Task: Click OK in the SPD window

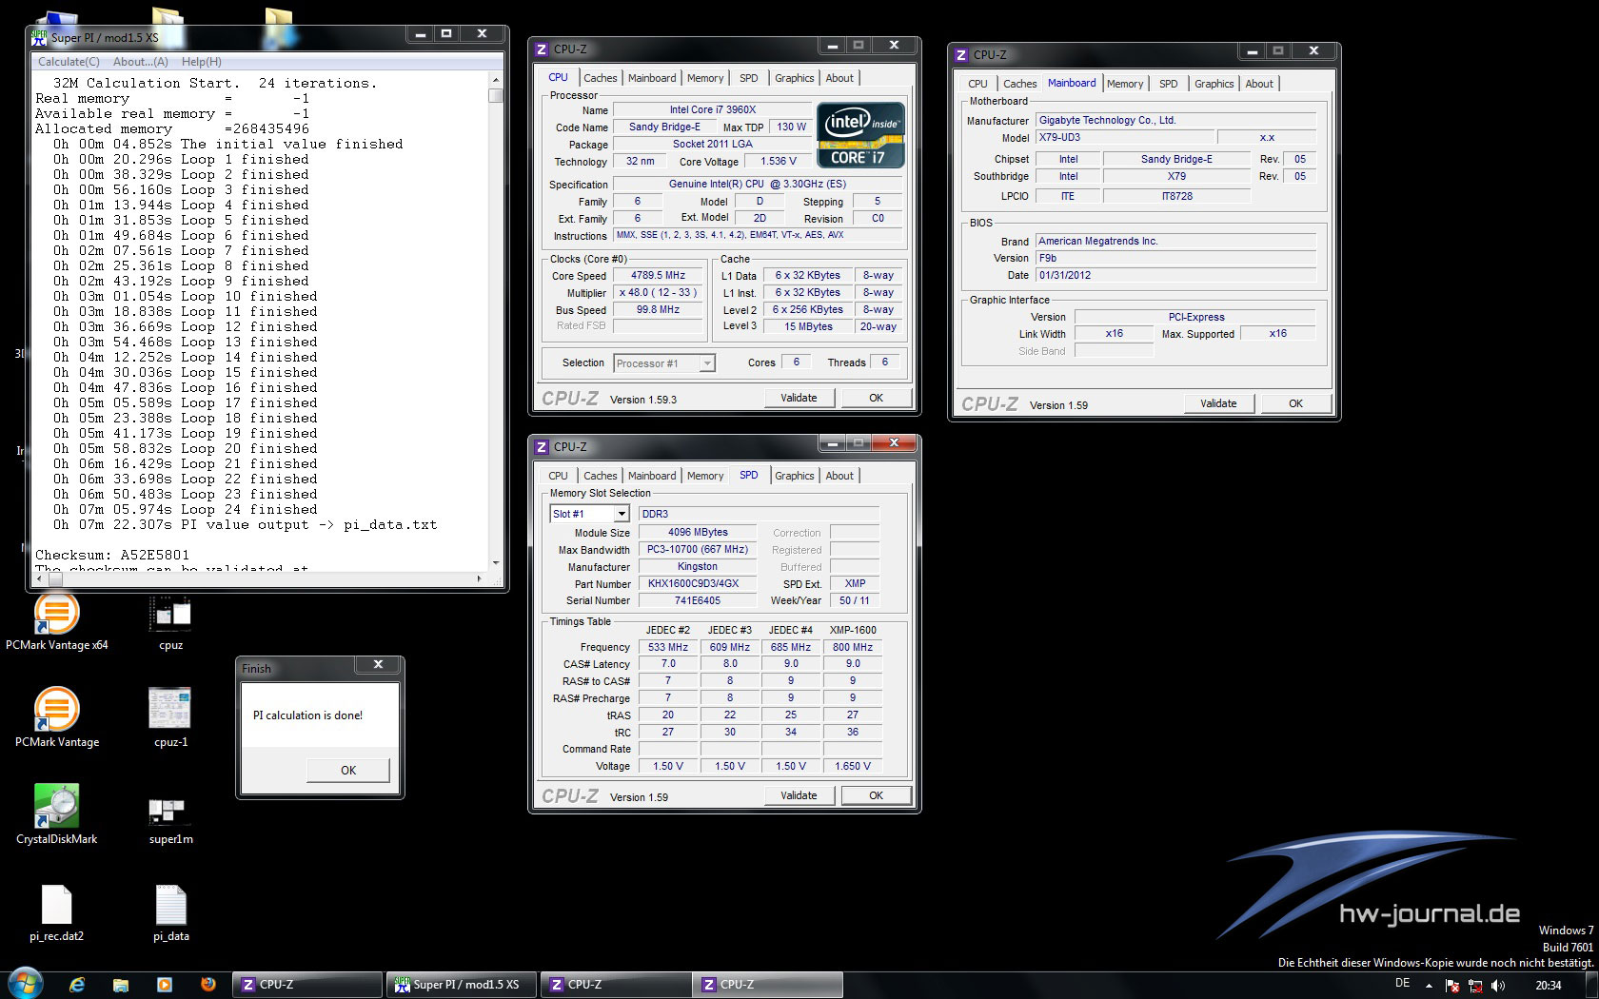Action: pyautogui.click(x=876, y=795)
